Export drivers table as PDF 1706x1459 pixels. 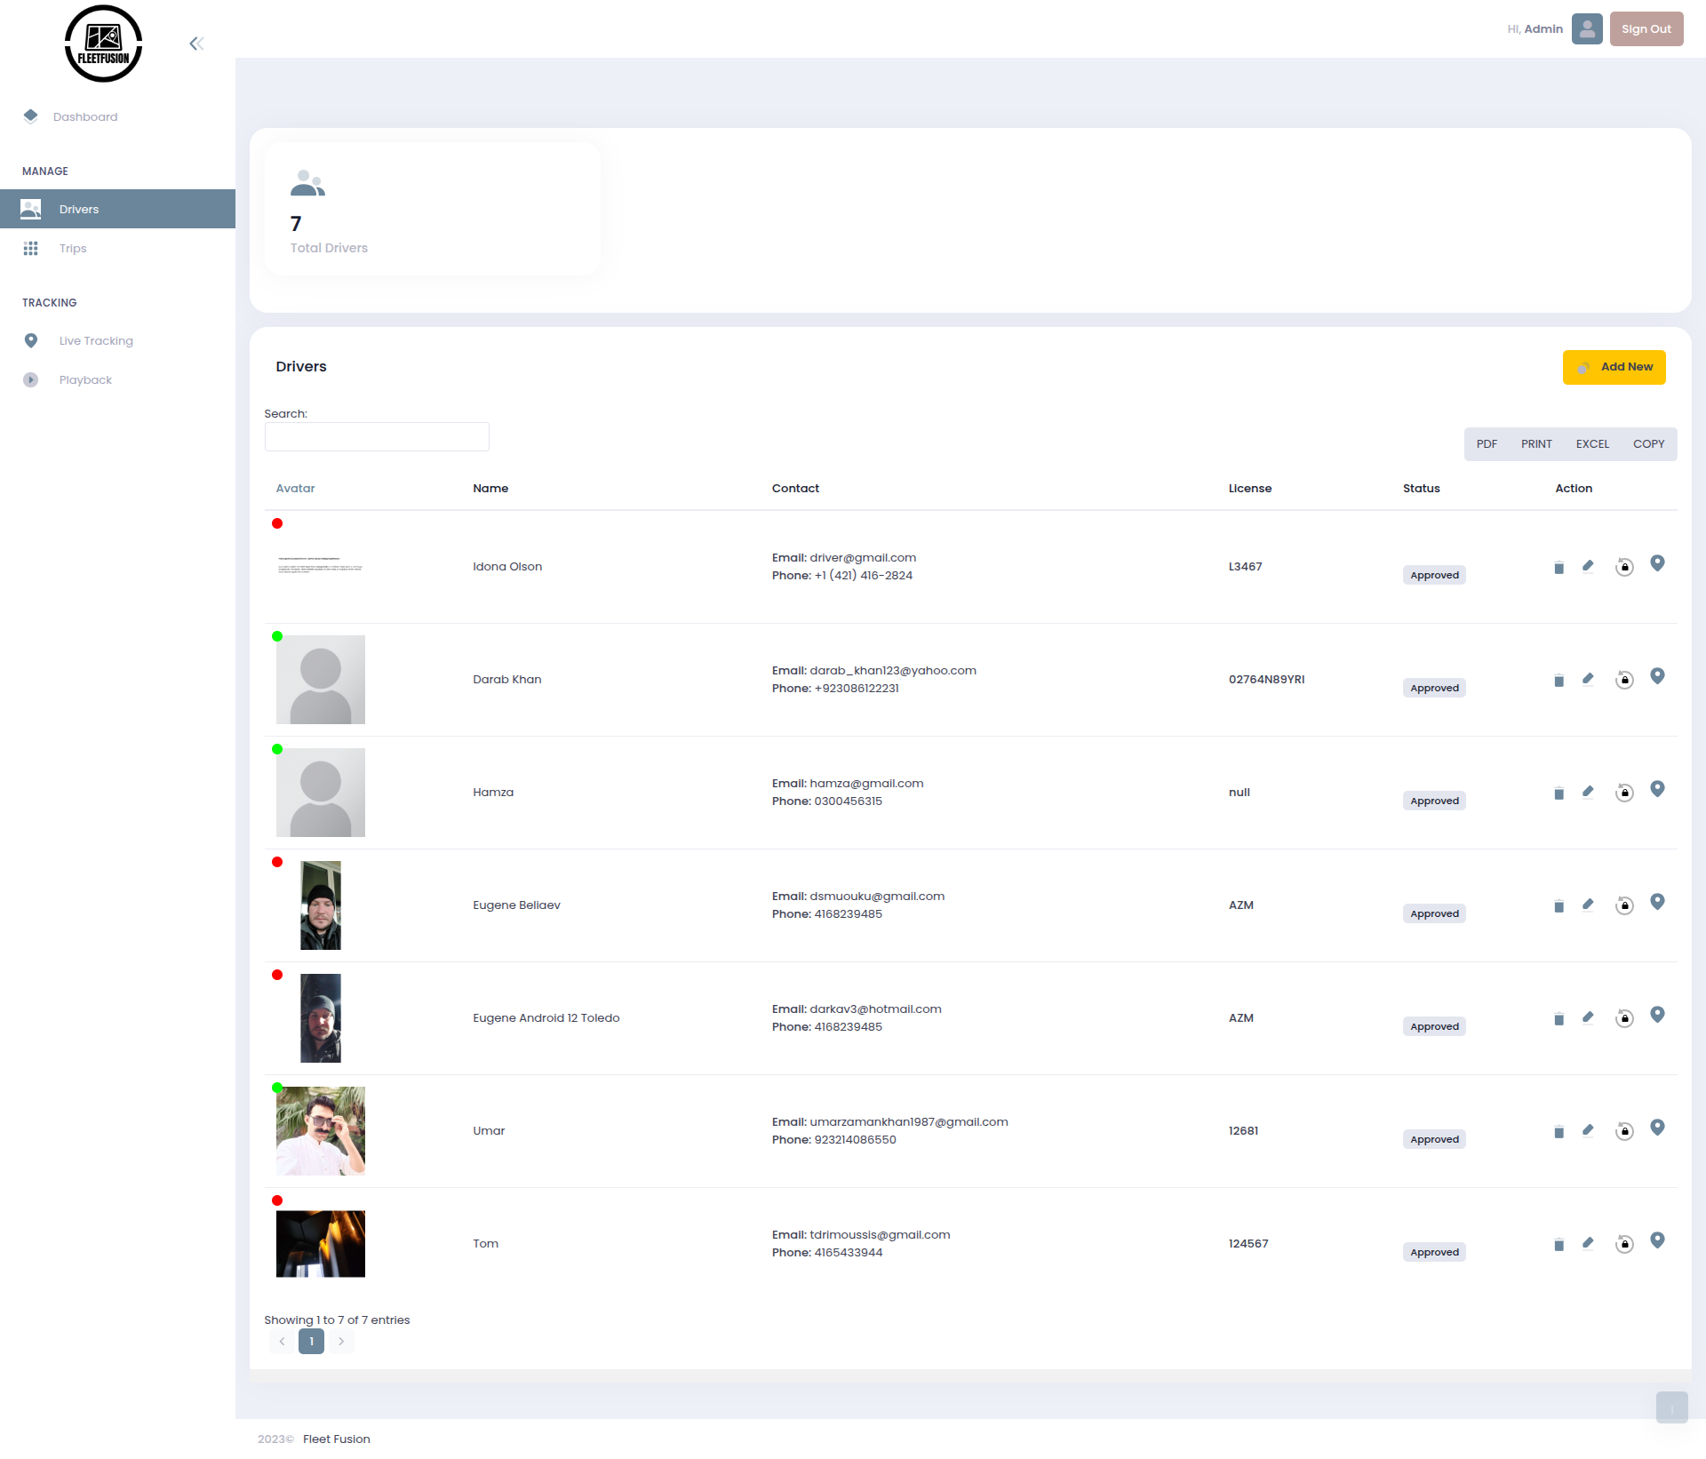[1487, 444]
